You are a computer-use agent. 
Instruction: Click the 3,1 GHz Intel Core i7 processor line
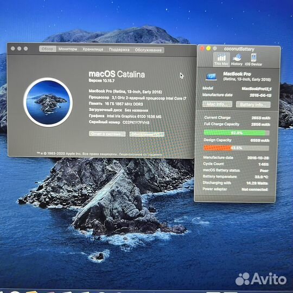tap(137, 98)
